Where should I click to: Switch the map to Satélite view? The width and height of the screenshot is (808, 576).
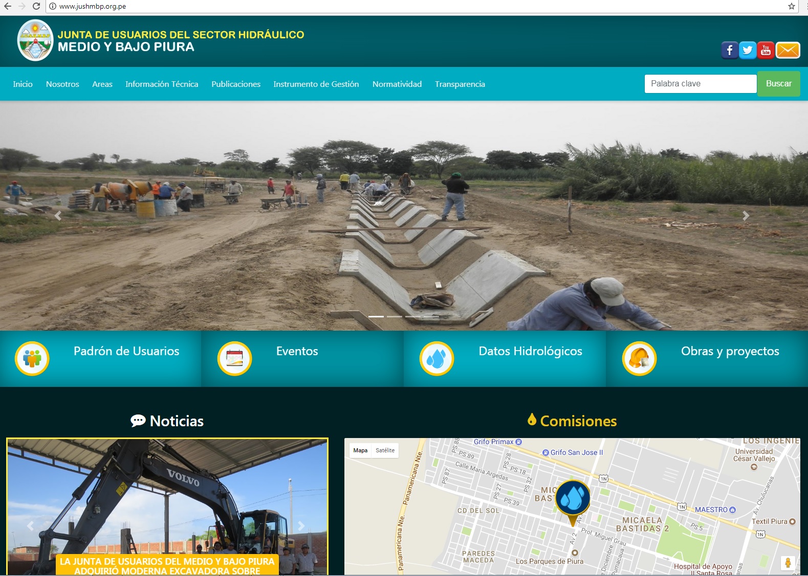tap(385, 450)
